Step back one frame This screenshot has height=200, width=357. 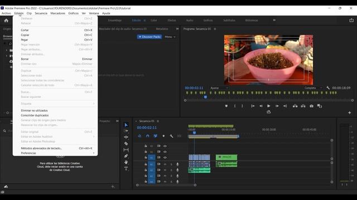coord(261,106)
